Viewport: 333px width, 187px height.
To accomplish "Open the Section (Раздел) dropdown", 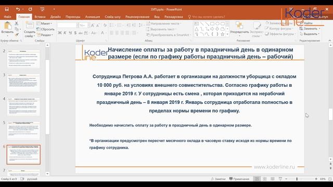I will (45, 35).
